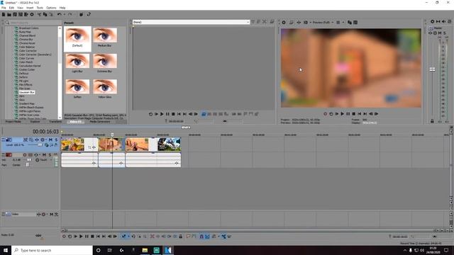
Task: Open the View menu
Action: click(x=21, y=8)
